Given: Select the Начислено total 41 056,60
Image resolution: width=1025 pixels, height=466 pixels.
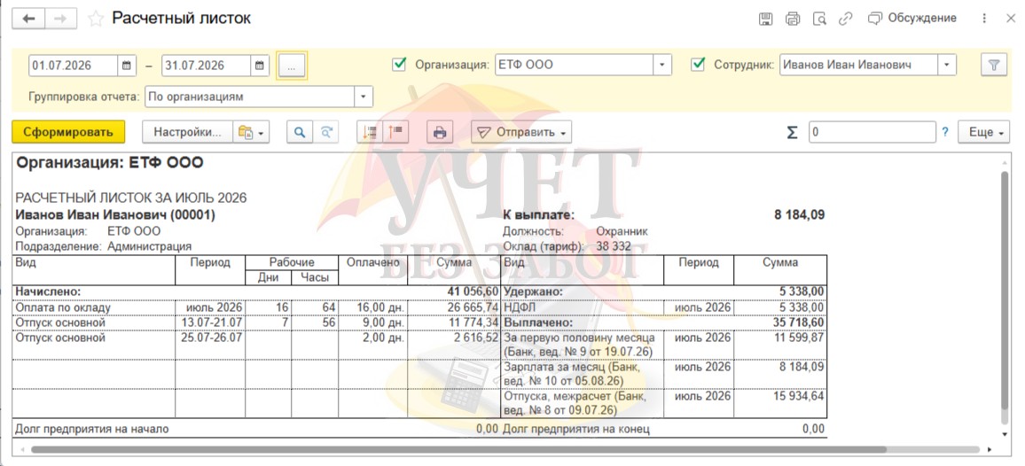Looking at the screenshot, I should 473,291.
